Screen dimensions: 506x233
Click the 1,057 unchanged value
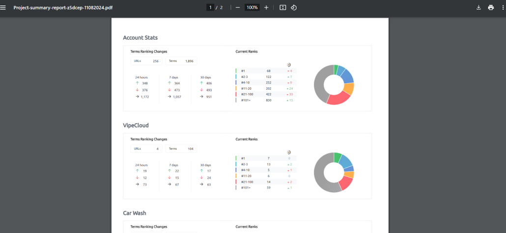point(177,97)
